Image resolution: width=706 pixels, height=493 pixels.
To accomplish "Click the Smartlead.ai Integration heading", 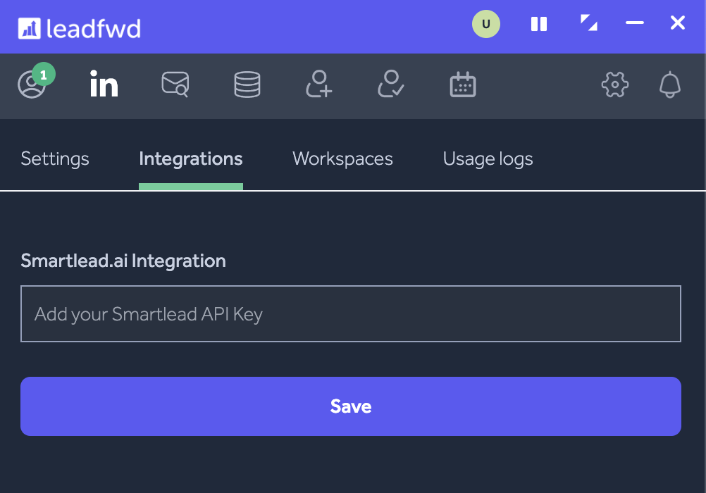I will (x=123, y=261).
